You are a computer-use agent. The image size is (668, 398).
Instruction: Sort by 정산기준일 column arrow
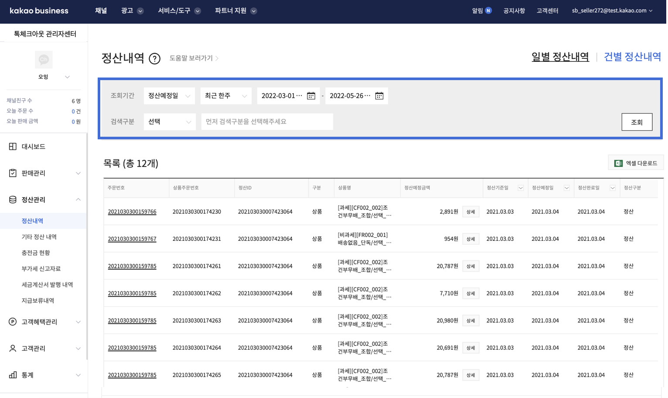(x=520, y=188)
